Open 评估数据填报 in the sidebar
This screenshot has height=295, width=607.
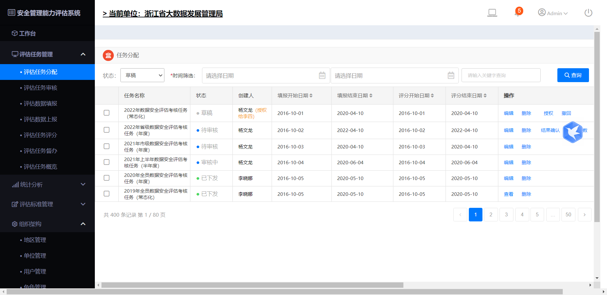pyautogui.click(x=47, y=104)
